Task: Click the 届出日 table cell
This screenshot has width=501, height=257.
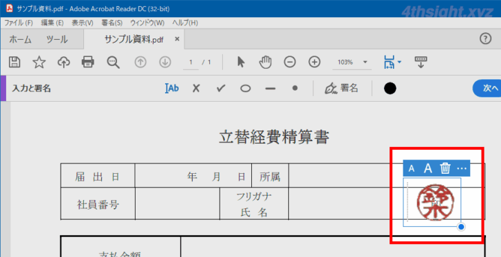Action: tap(98, 176)
